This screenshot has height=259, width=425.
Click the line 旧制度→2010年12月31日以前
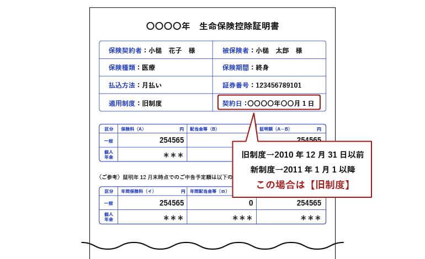coord(302,155)
